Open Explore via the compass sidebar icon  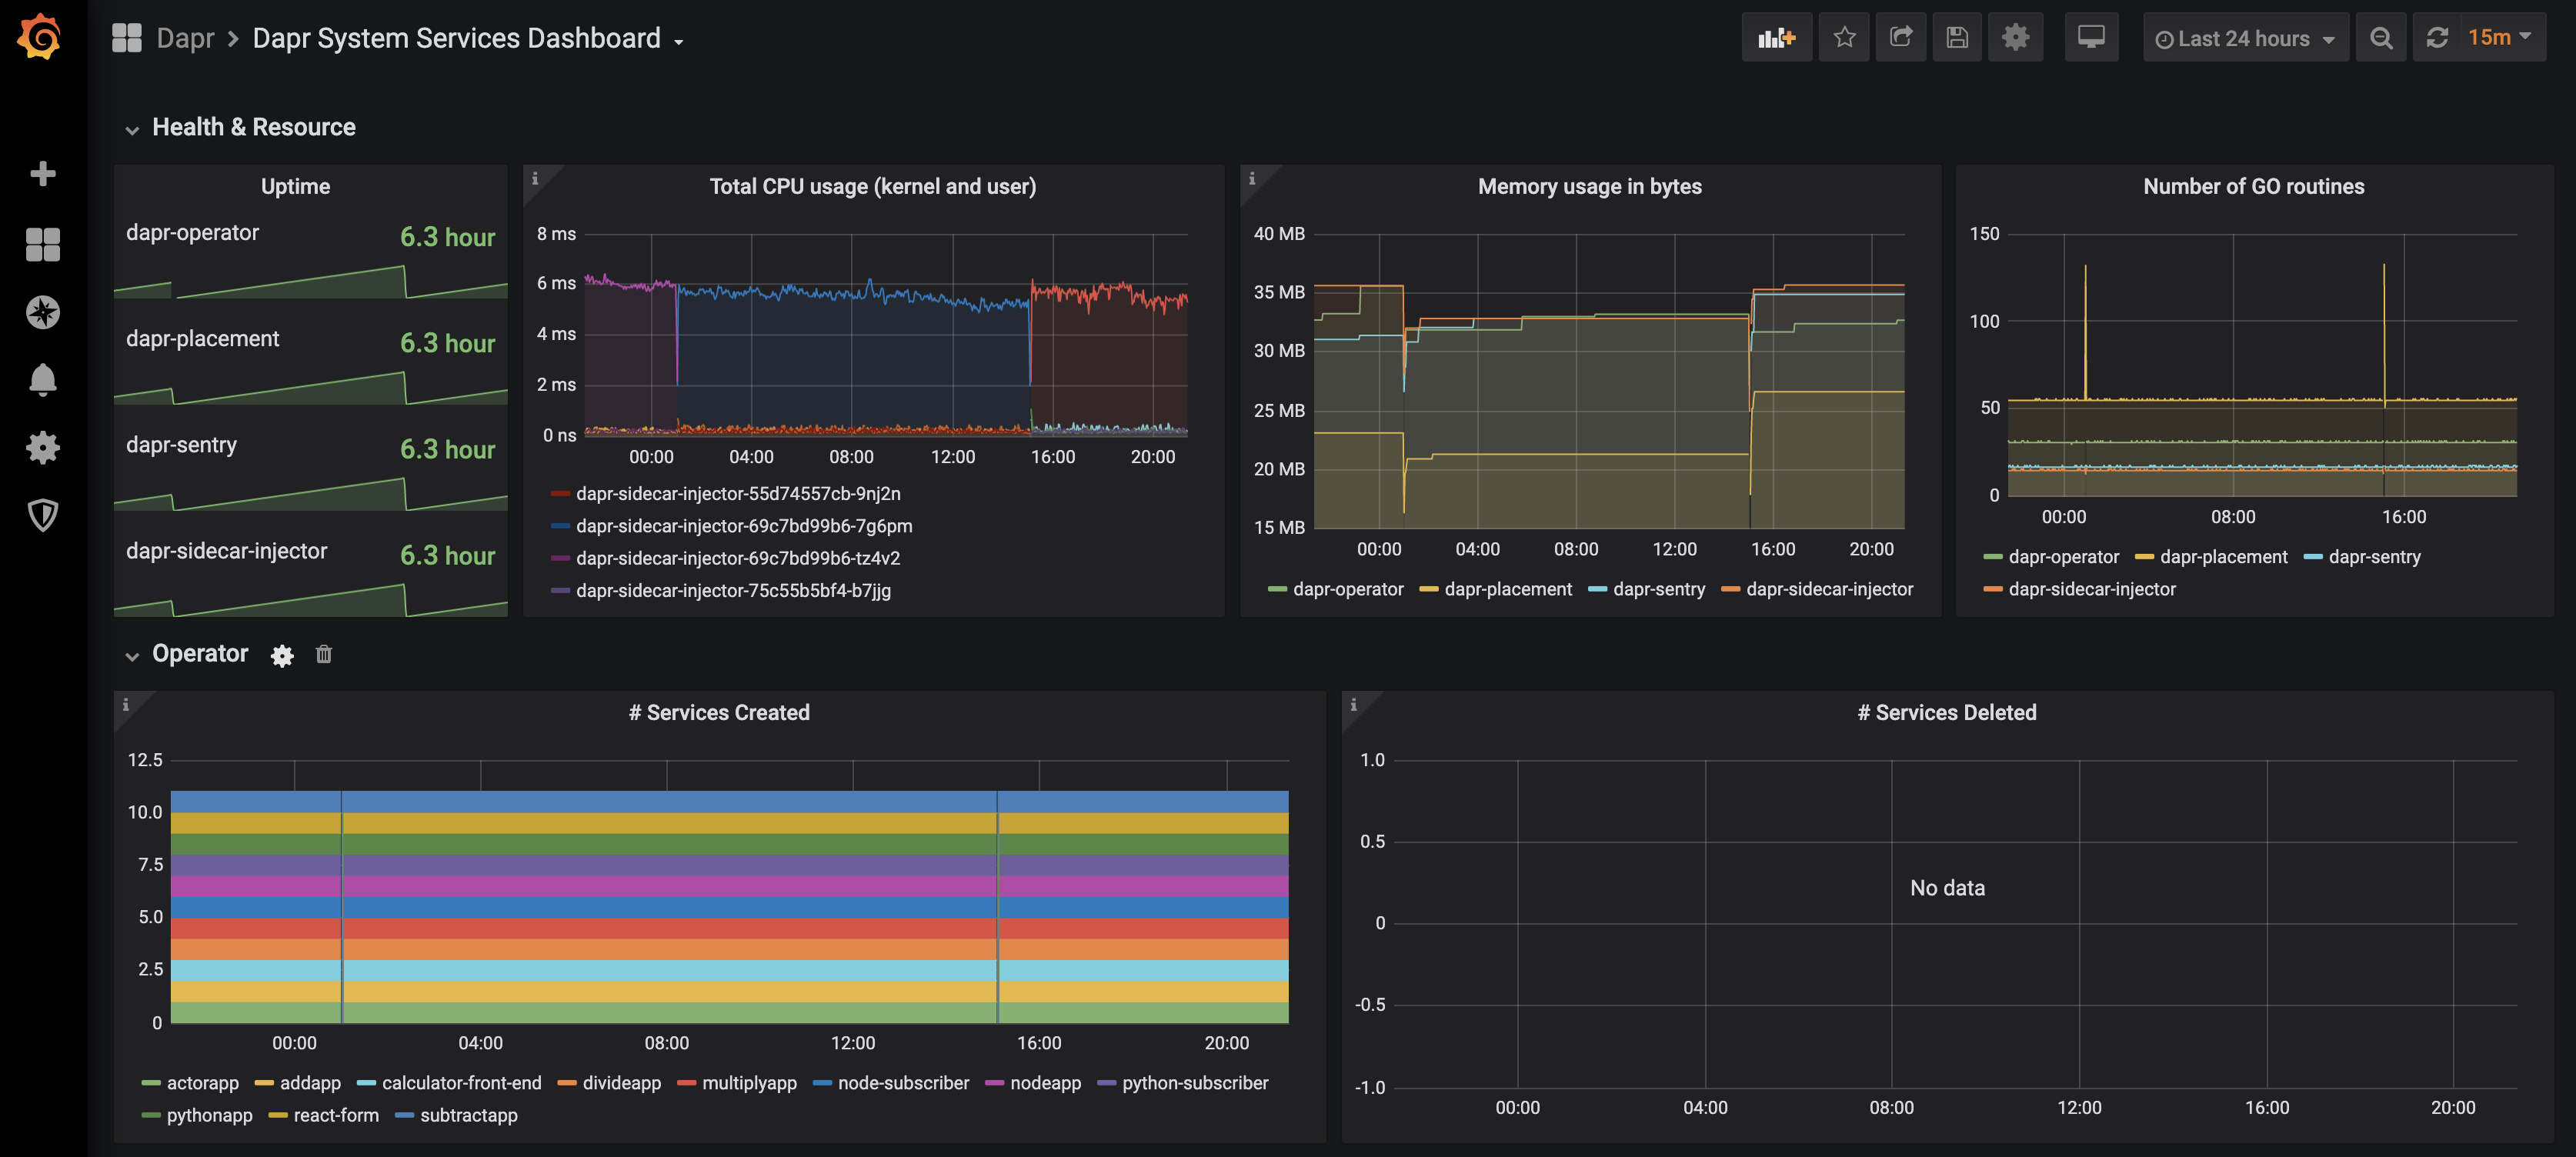click(43, 312)
